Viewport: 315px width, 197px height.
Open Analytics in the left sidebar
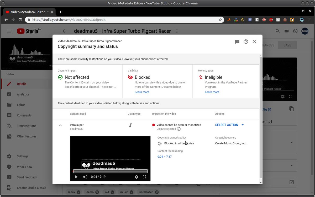coord(27,94)
